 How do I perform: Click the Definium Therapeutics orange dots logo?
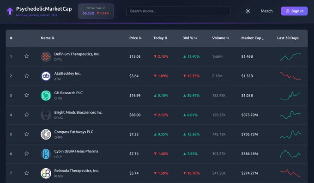tap(46, 56)
